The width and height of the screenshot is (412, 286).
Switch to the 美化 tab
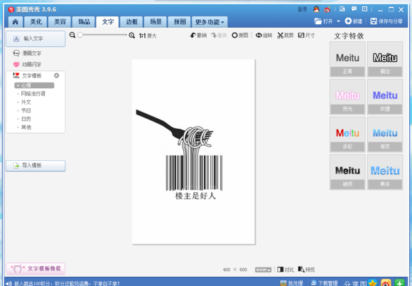point(36,22)
